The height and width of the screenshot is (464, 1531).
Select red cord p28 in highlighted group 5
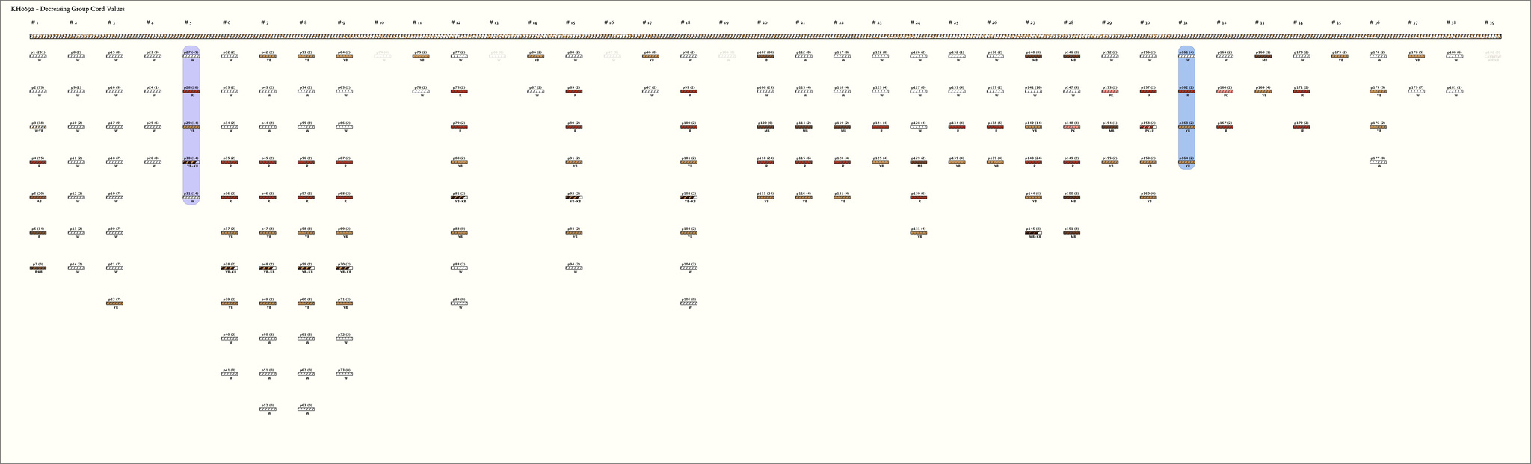click(x=191, y=91)
